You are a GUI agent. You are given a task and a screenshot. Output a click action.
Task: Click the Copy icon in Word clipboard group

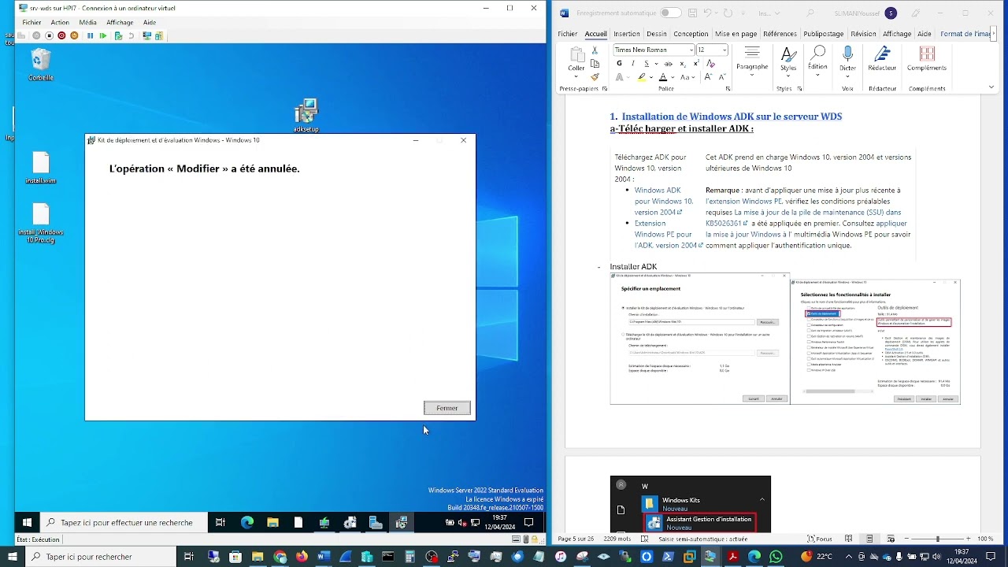(595, 64)
